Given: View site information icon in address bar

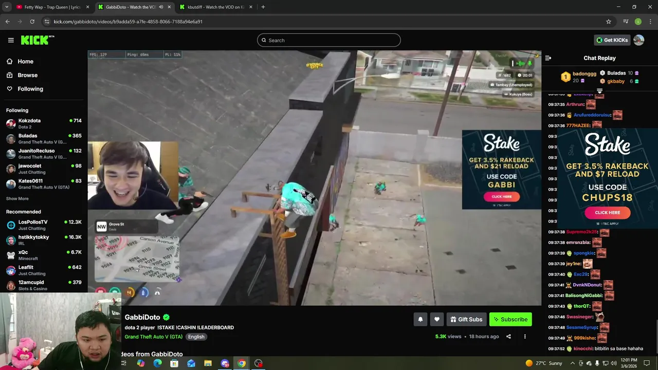Looking at the screenshot, I should point(47,22).
